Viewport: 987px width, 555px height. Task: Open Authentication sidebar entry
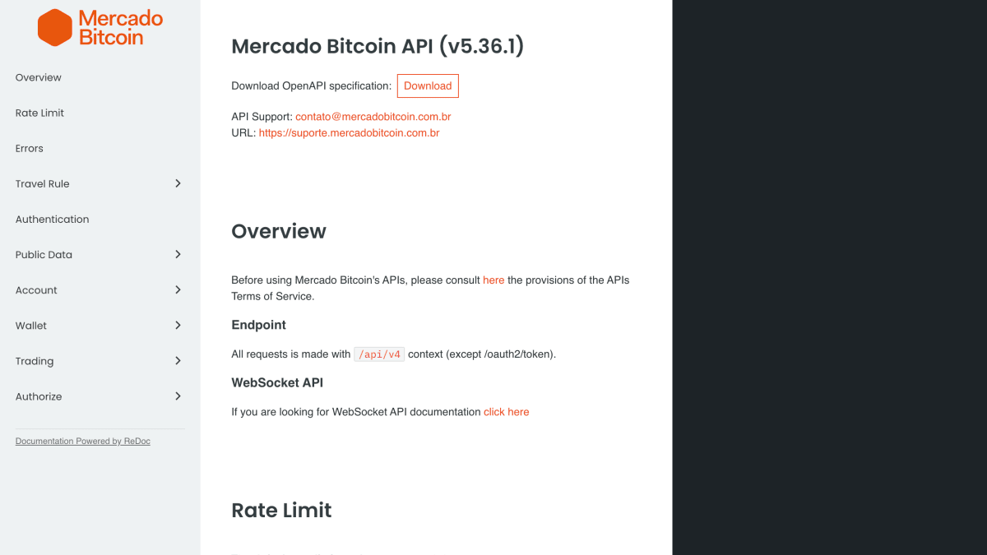100,219
